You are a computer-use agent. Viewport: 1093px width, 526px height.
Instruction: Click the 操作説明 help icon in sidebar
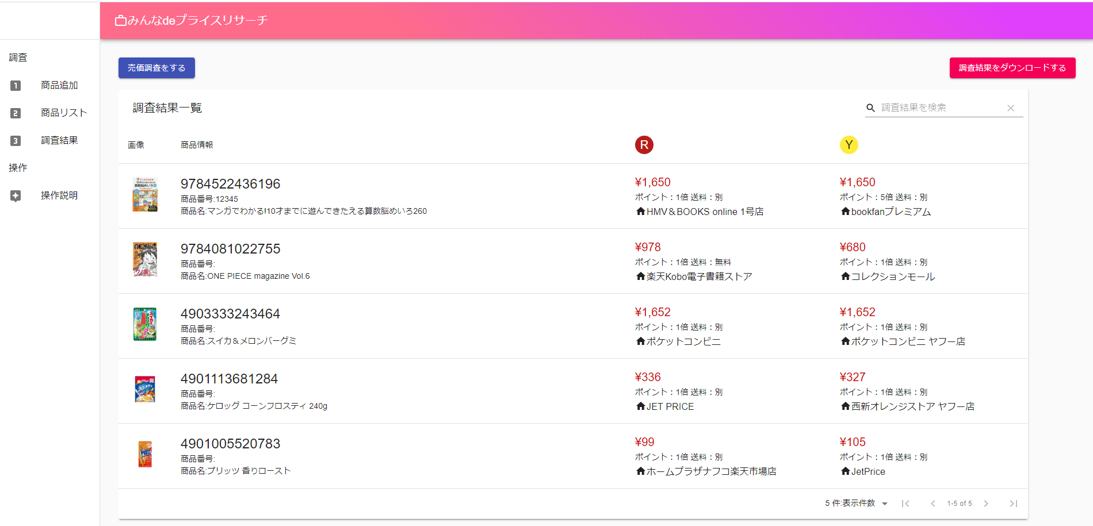pos(16,196)
